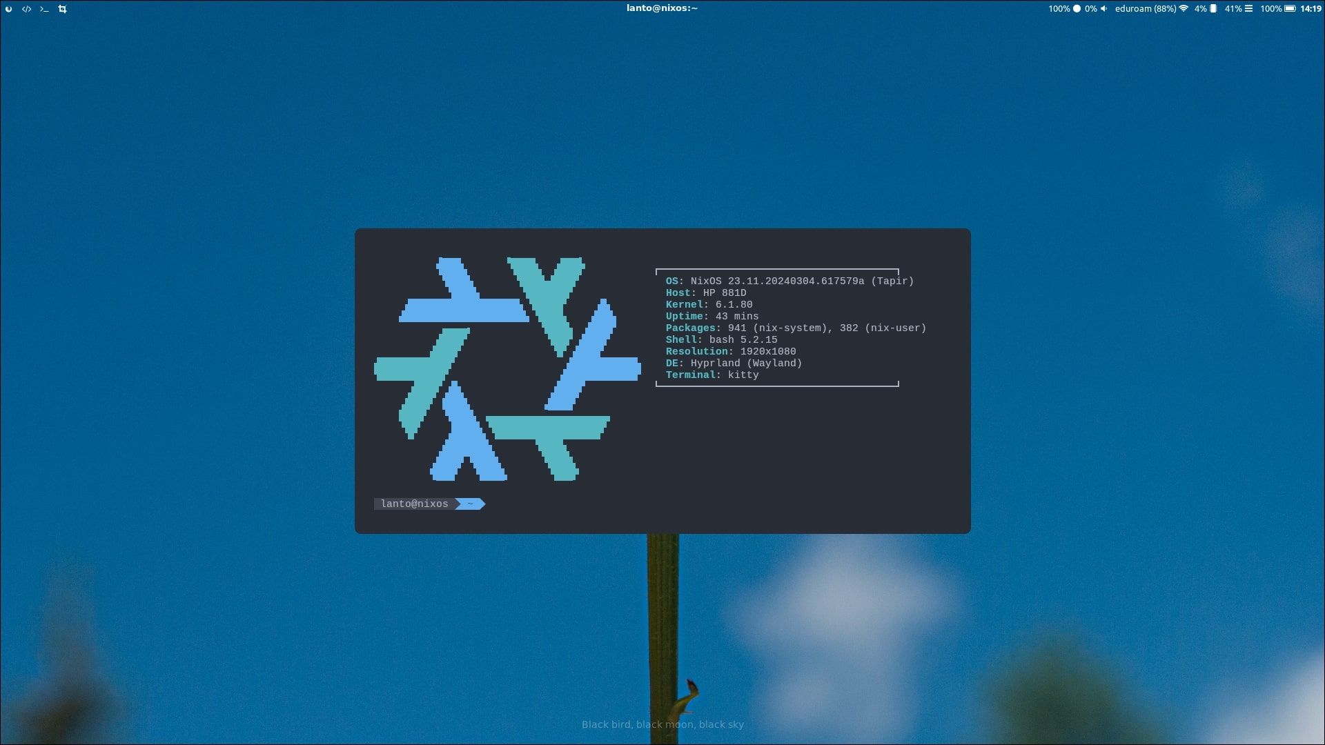Viewport: 1325px width, 745px height.
Task: Select the code editor </> icon
Action: [27, 9]
